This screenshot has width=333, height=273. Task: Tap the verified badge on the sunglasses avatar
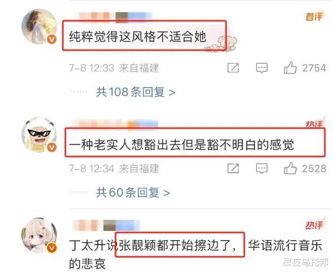point(52,147)
